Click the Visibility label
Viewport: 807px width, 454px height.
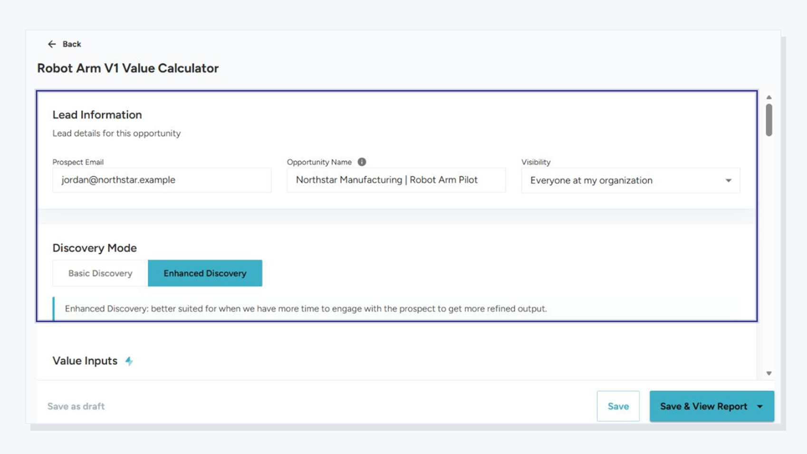(536, 162)
